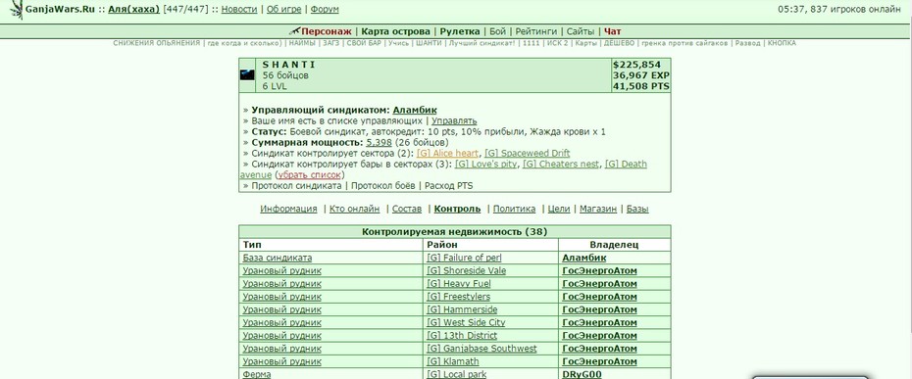Open Протокол синдиката
This screenshot has width=912, height=379.
tap(296, 186)
